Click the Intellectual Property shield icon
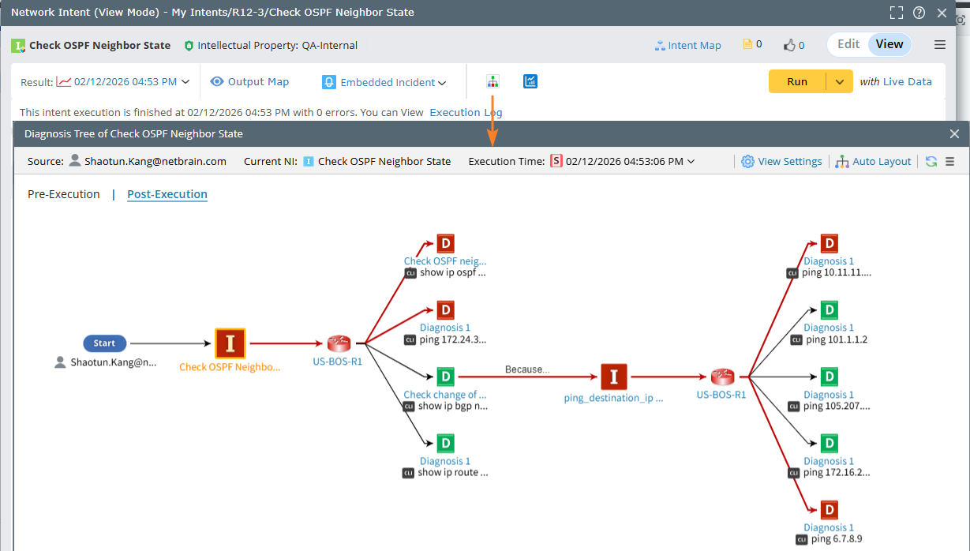This screenshot has height=551, width=970. click(189, 46)
